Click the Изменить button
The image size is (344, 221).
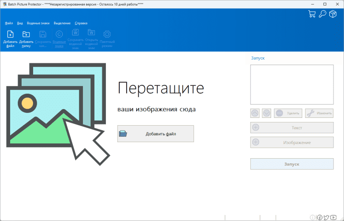point(319,113)
